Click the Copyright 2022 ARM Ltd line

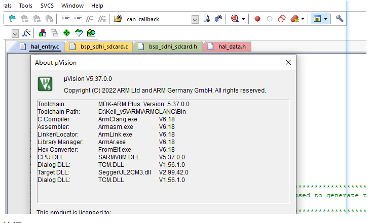click(165, 91)
